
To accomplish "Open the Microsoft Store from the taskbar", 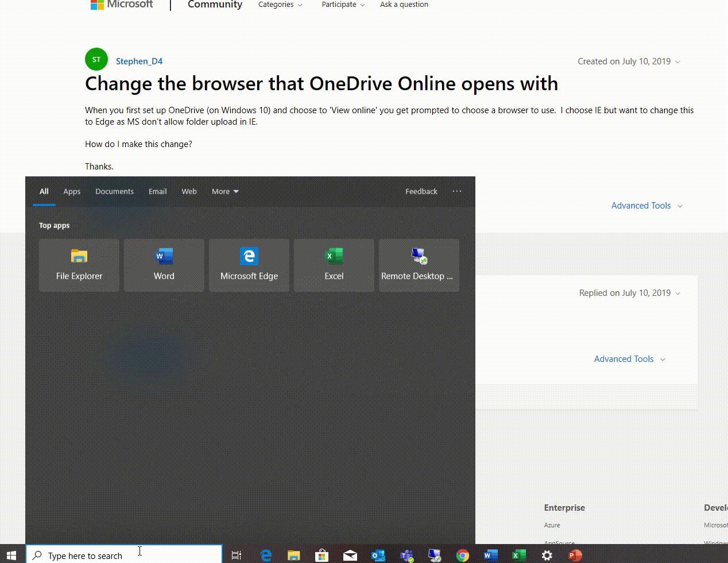I will [322, 555].
